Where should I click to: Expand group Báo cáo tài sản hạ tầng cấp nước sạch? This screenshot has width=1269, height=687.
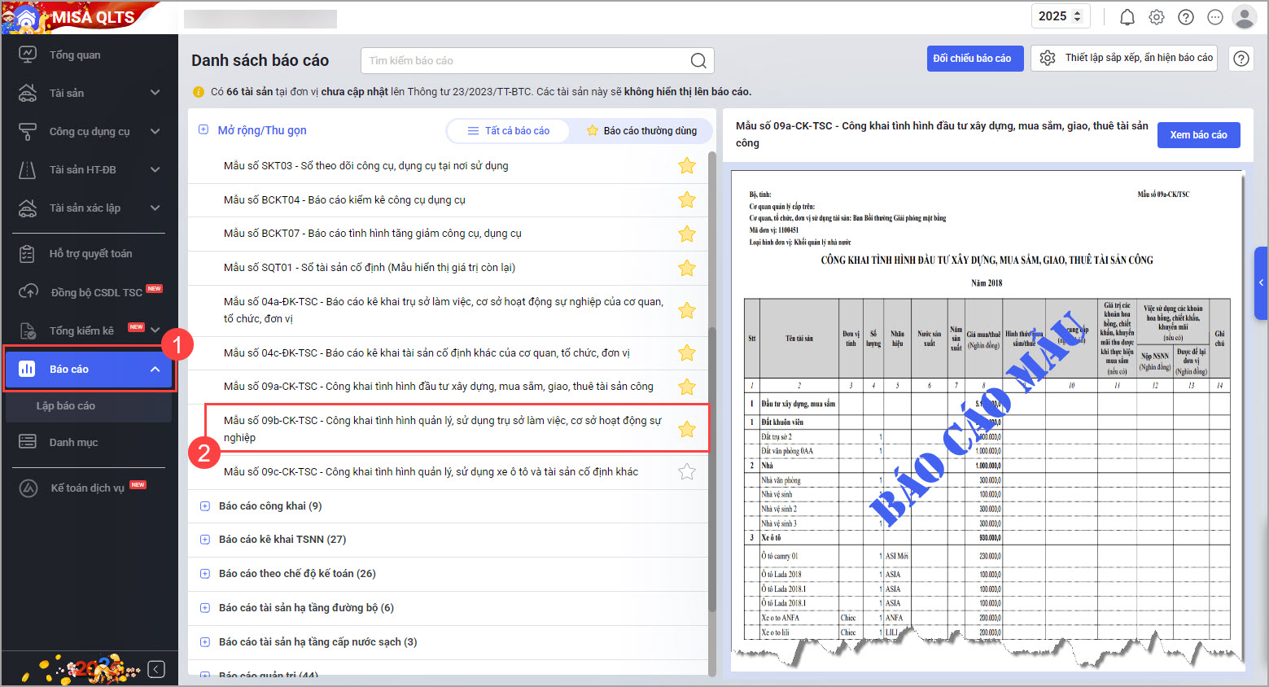coord(205,642)
